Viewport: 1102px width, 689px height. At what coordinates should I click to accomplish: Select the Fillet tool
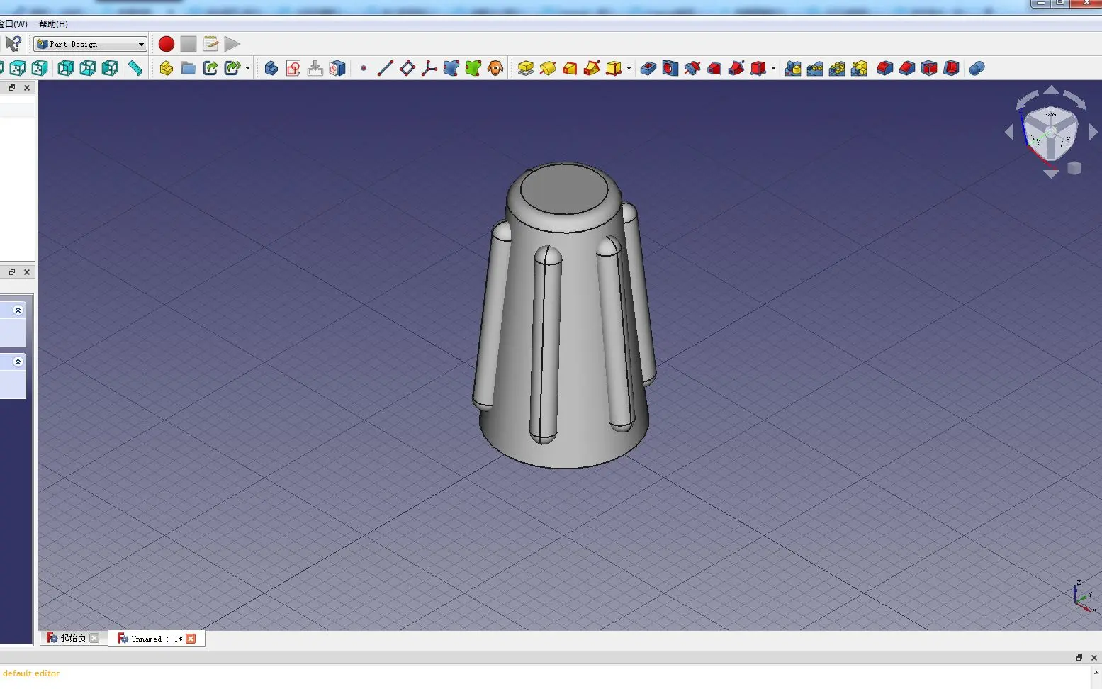(x=885, y=68)
